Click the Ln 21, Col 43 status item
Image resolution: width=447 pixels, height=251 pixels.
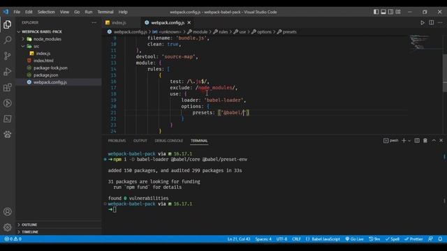tap(239, 239)
